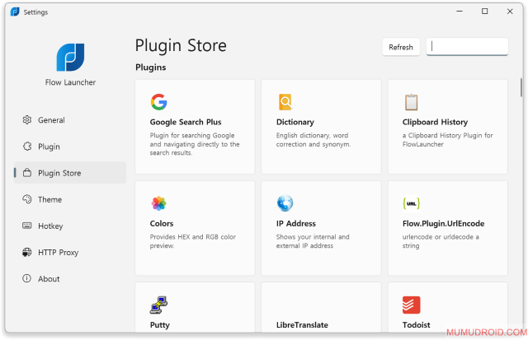Click the Putty computers icon
The height and width of the screenshot is (340, 528).
click(158, 305)
